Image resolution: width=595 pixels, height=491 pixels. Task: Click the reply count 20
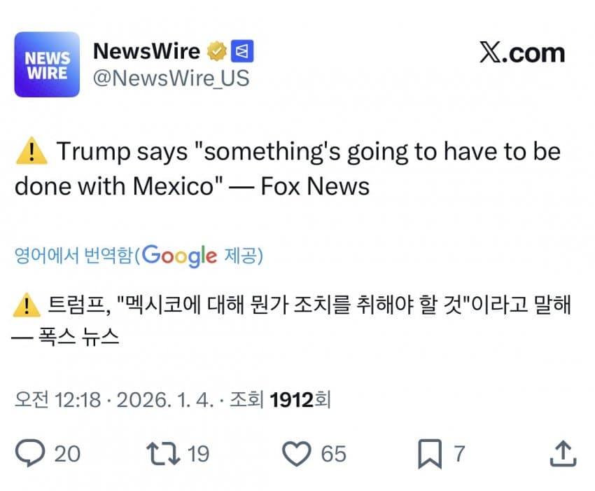point(67,454)
